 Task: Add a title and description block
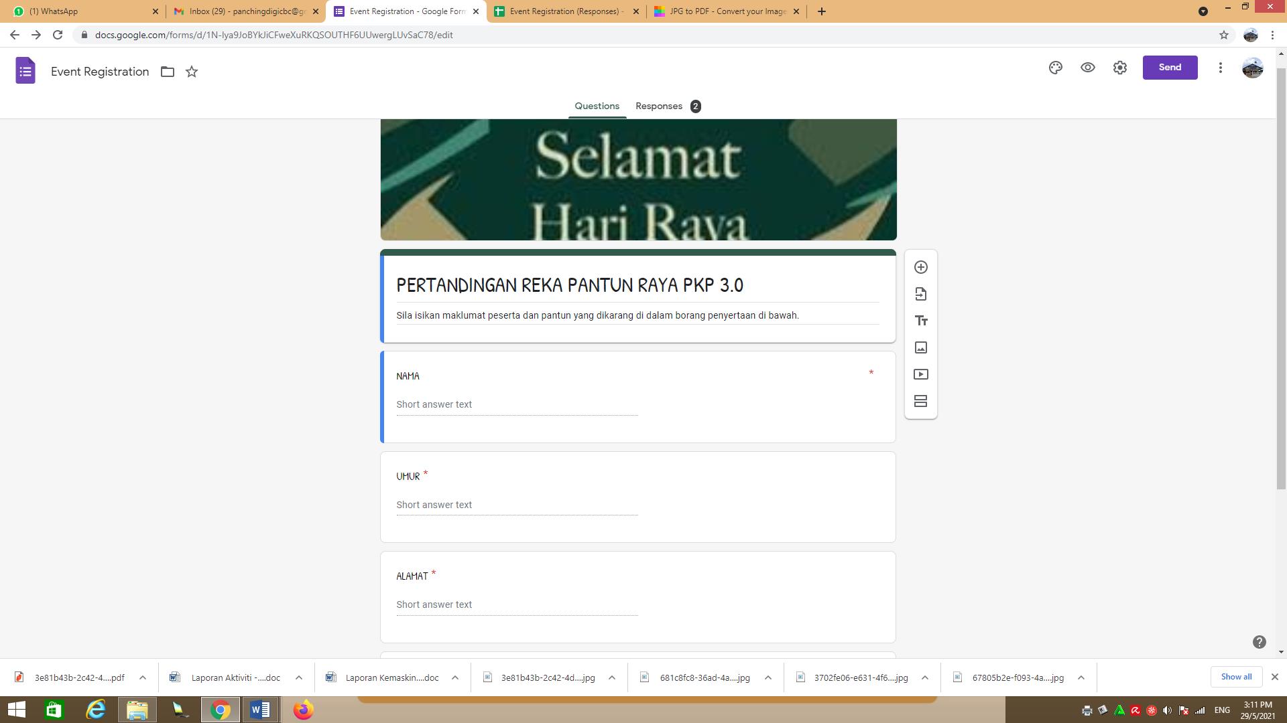click(921, 321)
